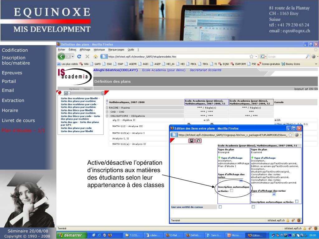This screenshot has height=239, width=319.
Task: Collapse the OBLIGATOIRE - Obligatoire row
Action: tap(107, 116)
